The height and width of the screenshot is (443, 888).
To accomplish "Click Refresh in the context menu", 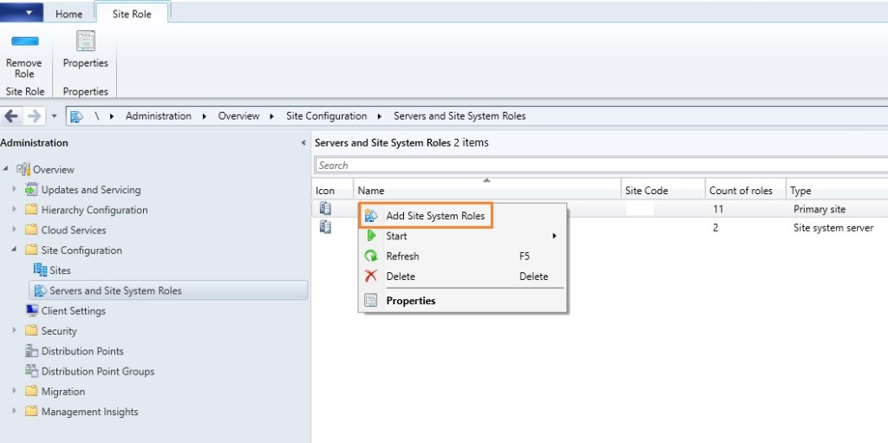I will (x=463, y=257).
